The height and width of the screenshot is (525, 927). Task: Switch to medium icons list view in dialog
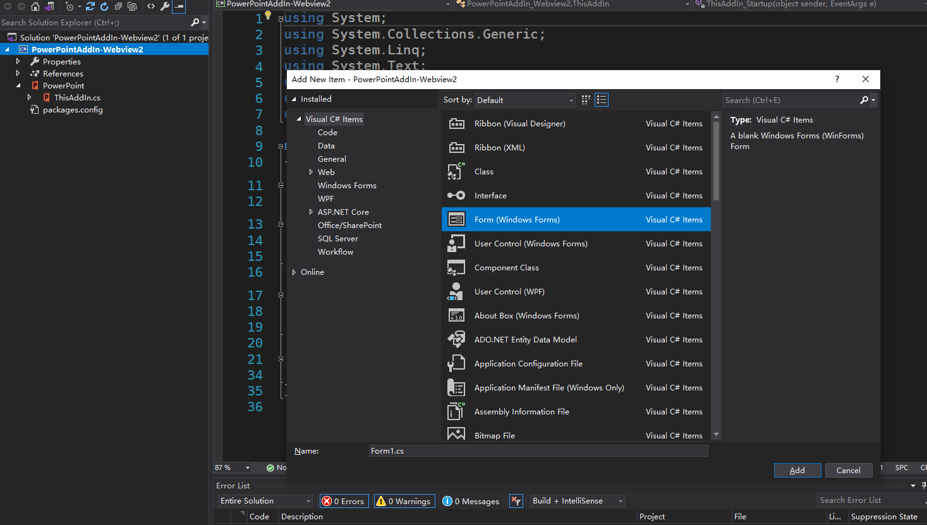[602, 100]
